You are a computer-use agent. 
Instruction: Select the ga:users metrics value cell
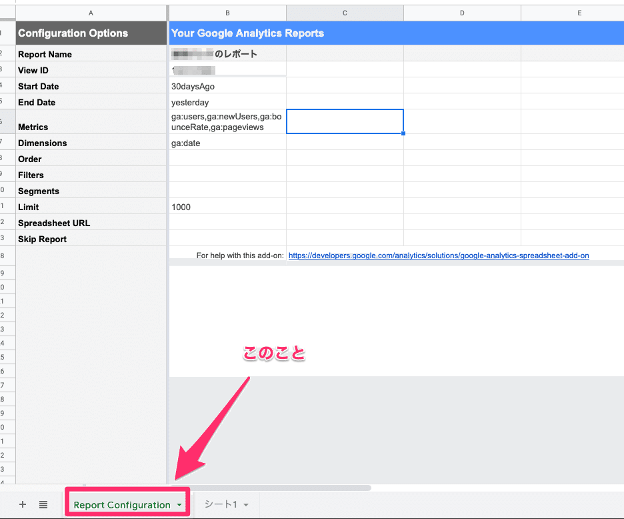pos(227,122)
